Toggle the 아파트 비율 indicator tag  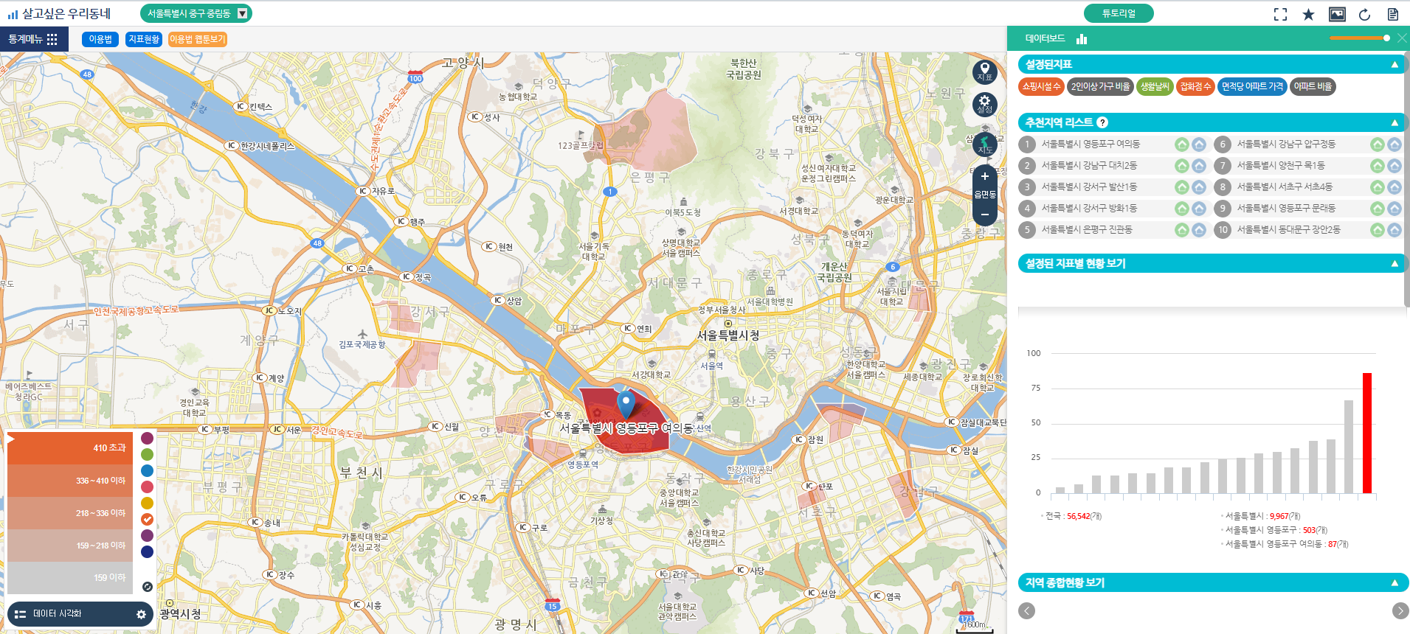pyautogui.click(x=1313, y=86)
